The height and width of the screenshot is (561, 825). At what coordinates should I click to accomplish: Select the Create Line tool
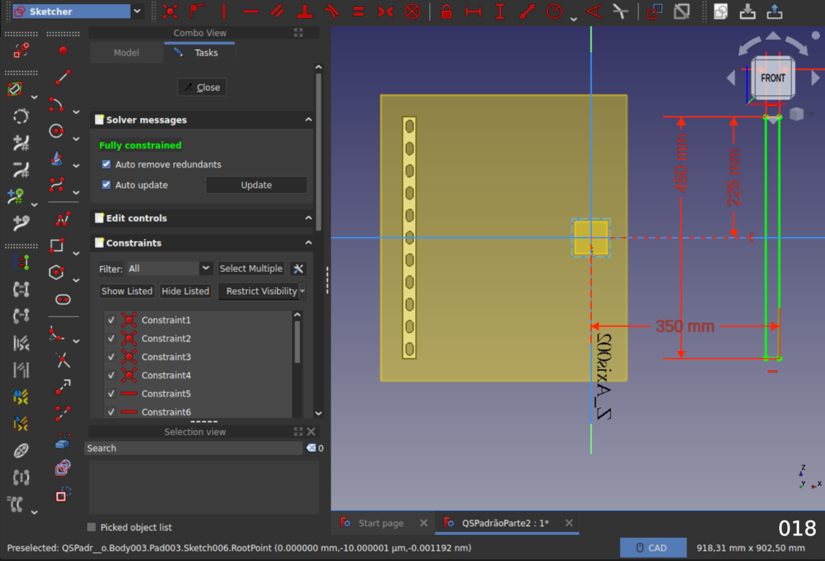pos(63,77)
